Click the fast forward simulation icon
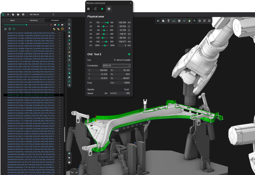Image resolution: width=255 pixels, height=175 pixels. [63, 25]
